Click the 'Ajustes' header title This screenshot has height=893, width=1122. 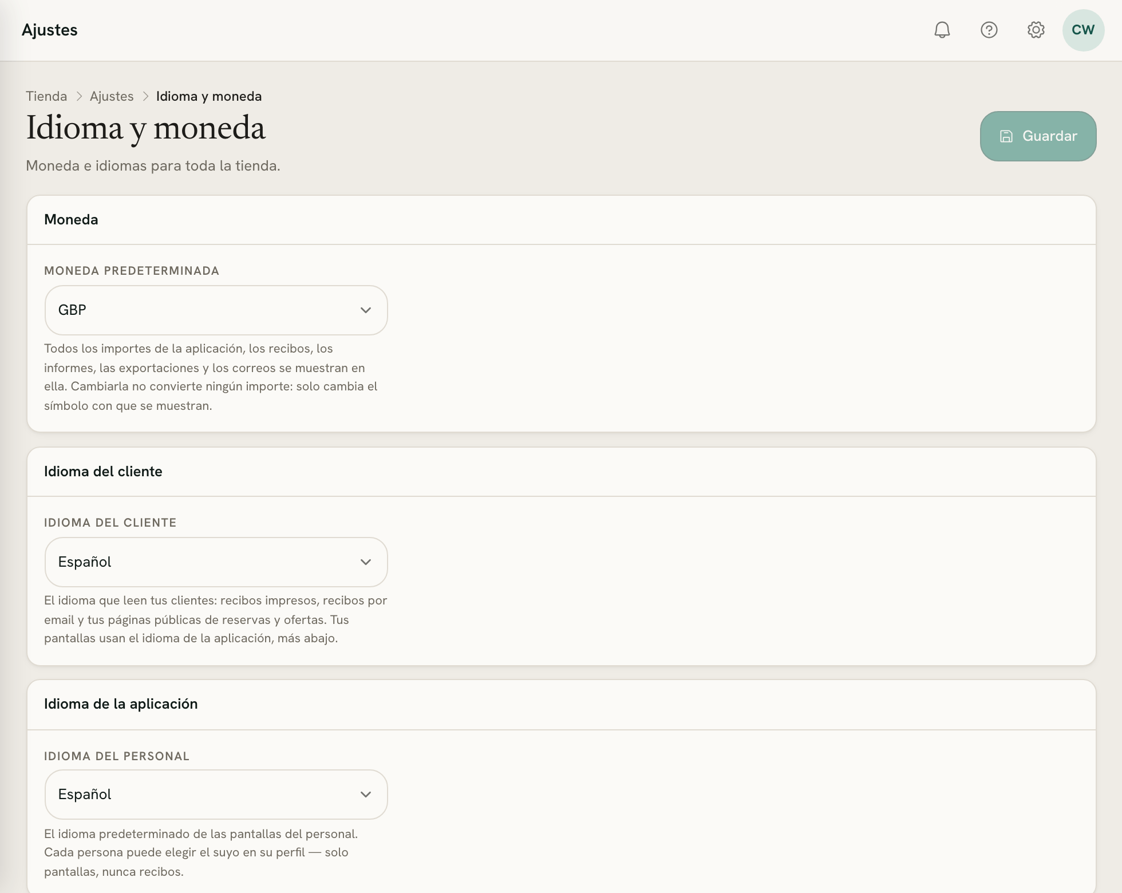click(50, 30)
